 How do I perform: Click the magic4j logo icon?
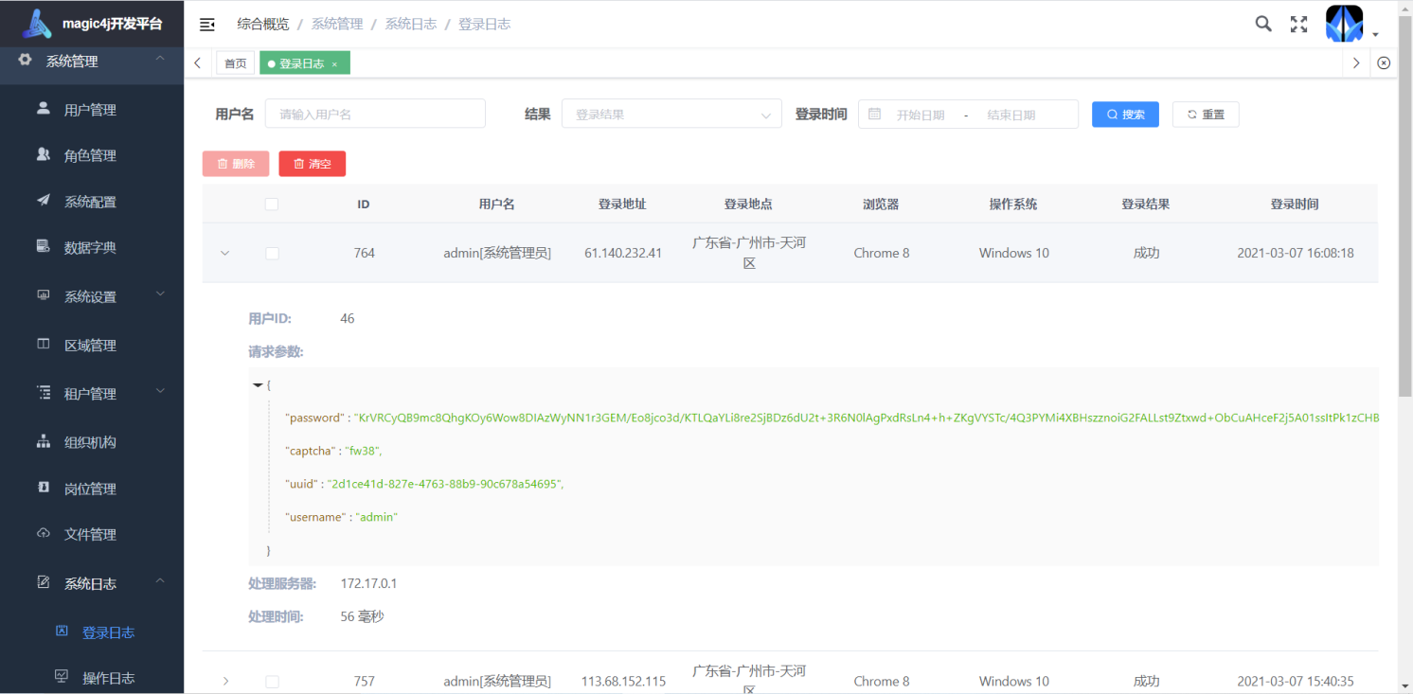coord(37,24)
